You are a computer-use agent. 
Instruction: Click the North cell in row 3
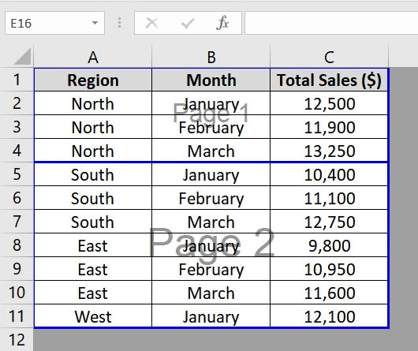click(93, 127)
